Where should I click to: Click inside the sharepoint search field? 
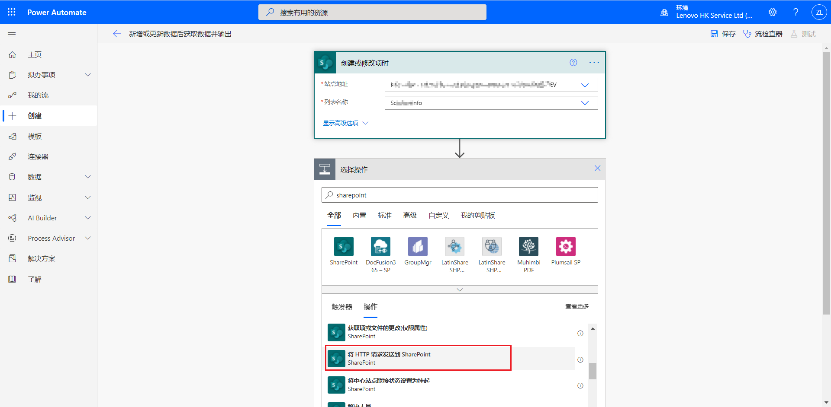click(459, 195)
